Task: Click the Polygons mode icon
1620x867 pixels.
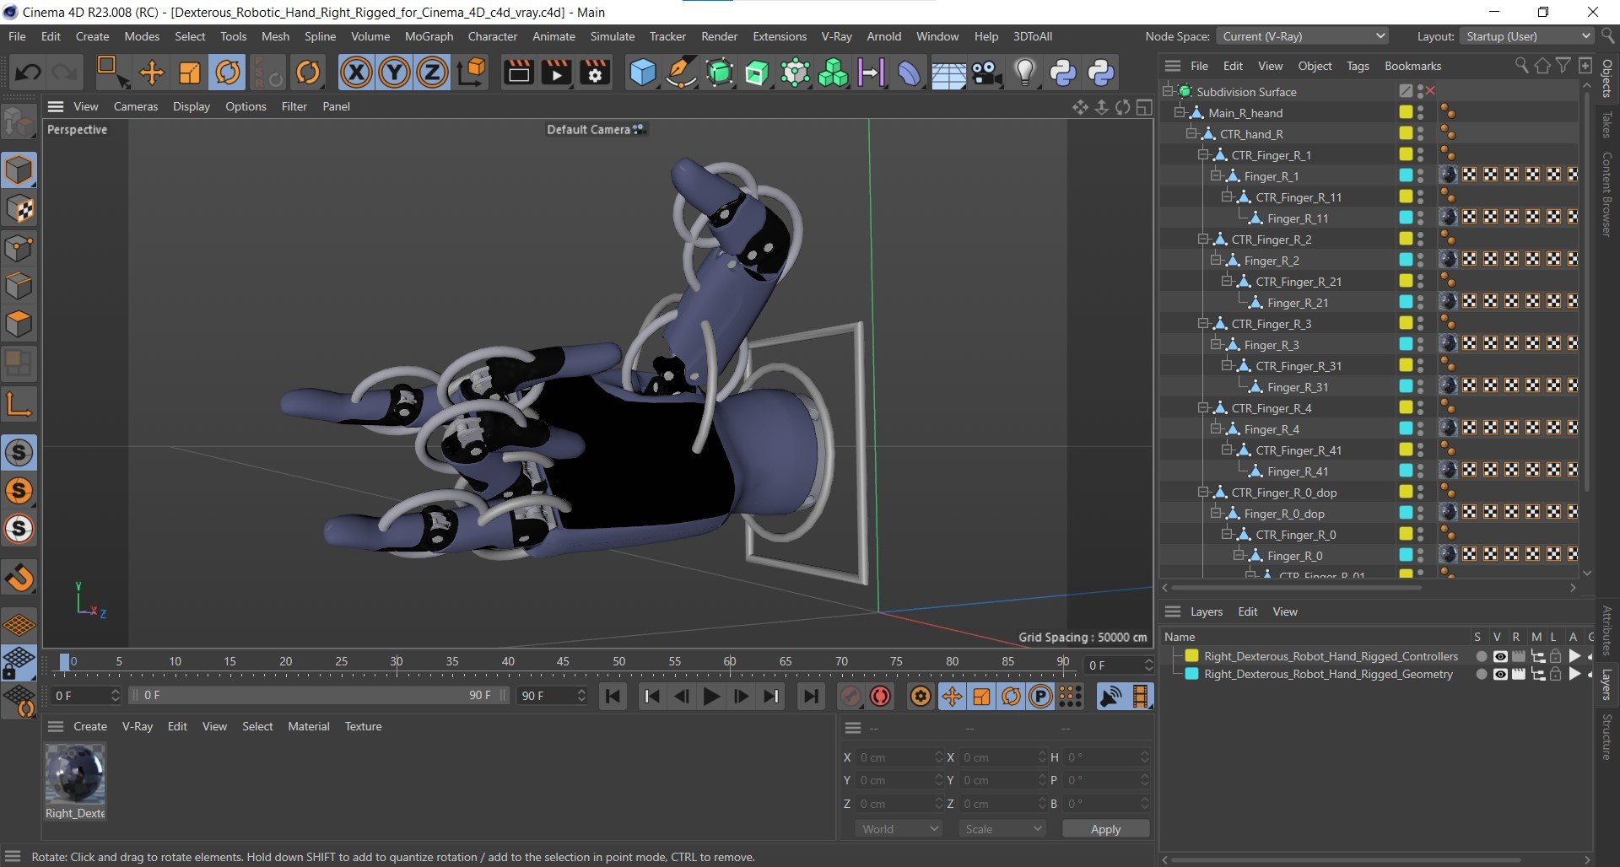Action: point(19,324)
